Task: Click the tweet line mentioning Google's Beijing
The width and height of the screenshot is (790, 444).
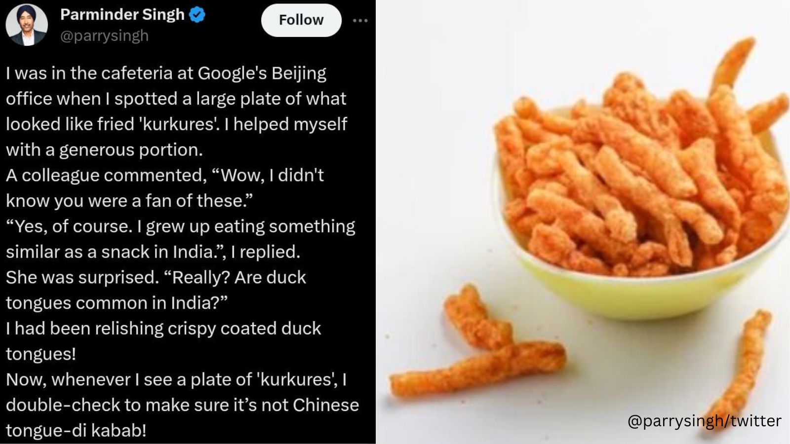Action: click(x=166, y=74)
